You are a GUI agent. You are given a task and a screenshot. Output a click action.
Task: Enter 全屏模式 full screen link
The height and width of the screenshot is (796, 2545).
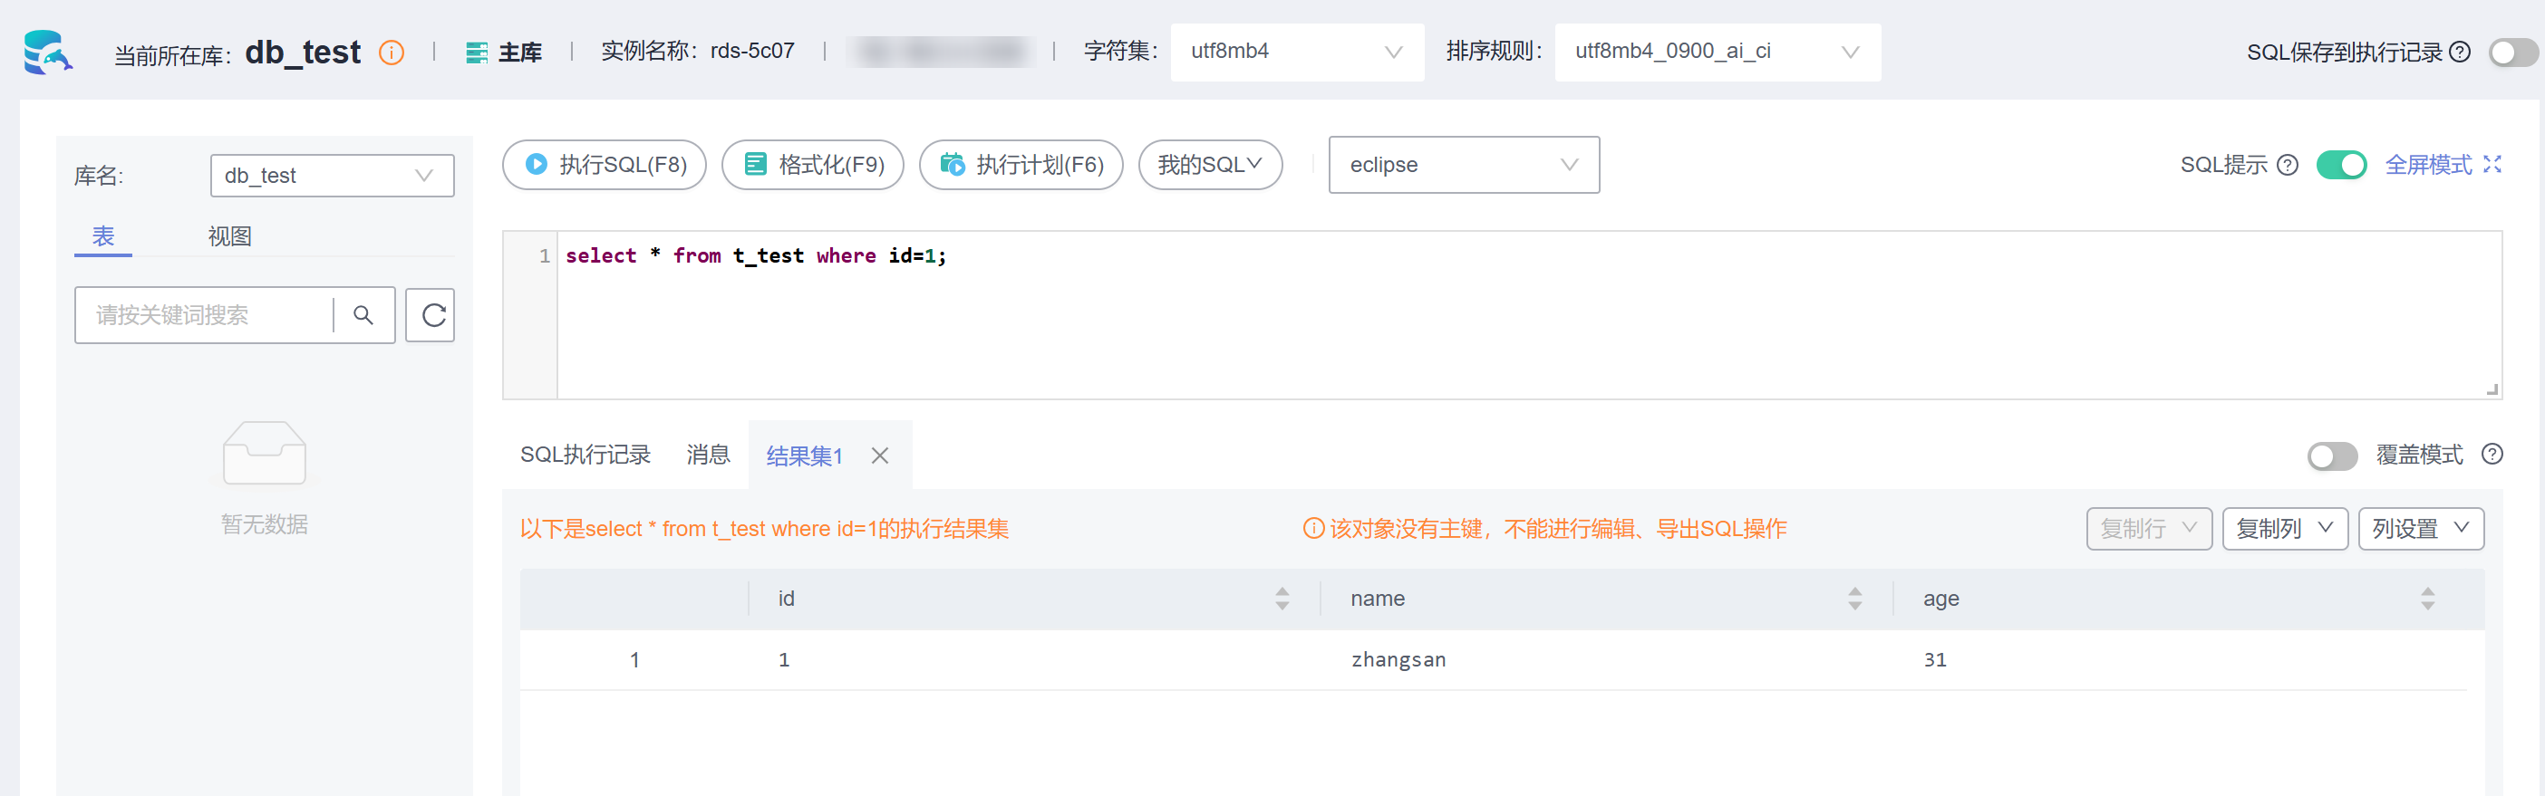2442,165
